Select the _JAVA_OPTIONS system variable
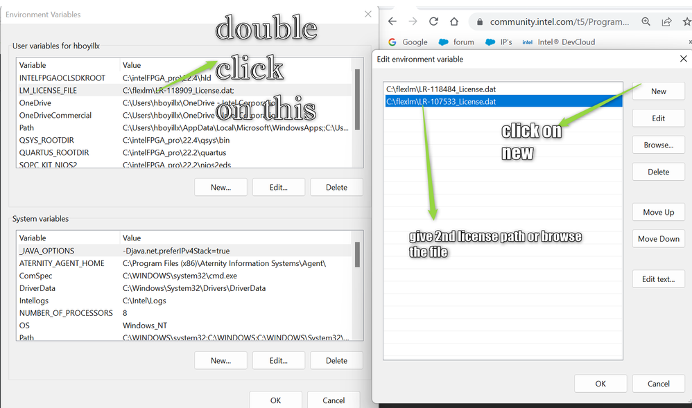The width and height of the screenshot is (692, 408). pos(184,251)
